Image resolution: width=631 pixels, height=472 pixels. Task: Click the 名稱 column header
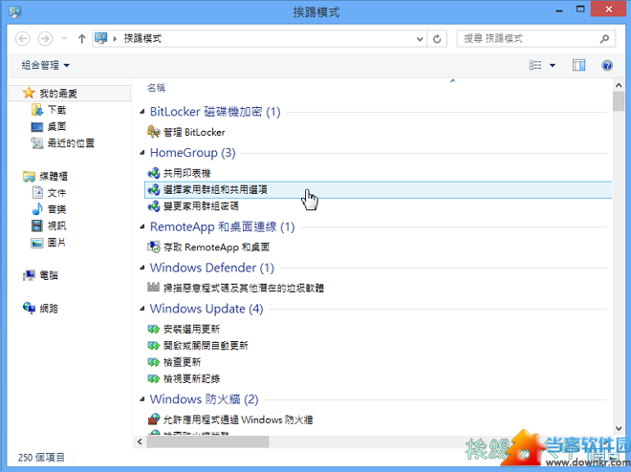pyautogui.click(x=156, y=88)
